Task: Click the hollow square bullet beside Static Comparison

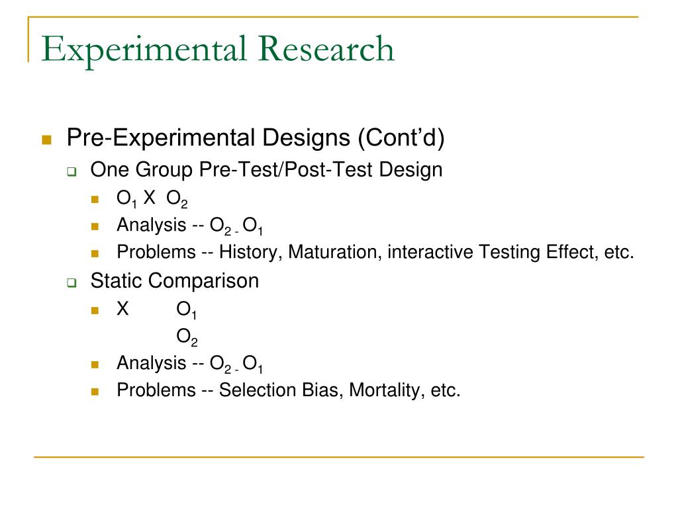Action: tap(72, 283)
